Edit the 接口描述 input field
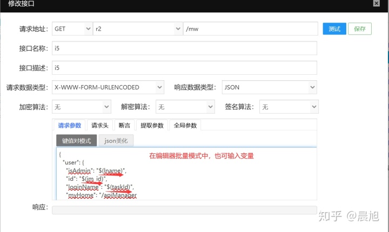389x232 pixels. [x=184, y=68]
